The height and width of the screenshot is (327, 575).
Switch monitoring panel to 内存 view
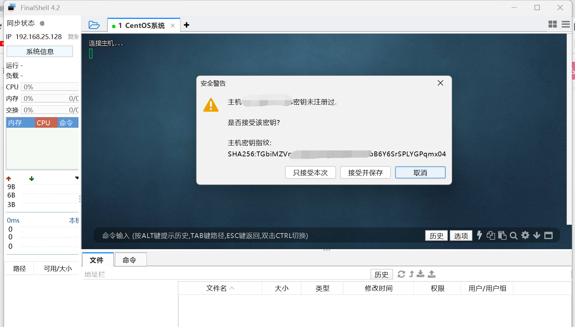[x=16, y=122]
